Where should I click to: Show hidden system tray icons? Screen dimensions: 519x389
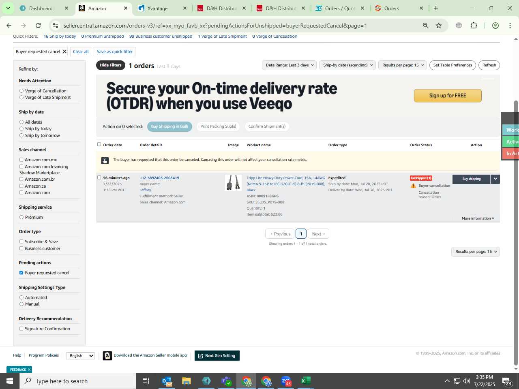(x=447, y=381)
